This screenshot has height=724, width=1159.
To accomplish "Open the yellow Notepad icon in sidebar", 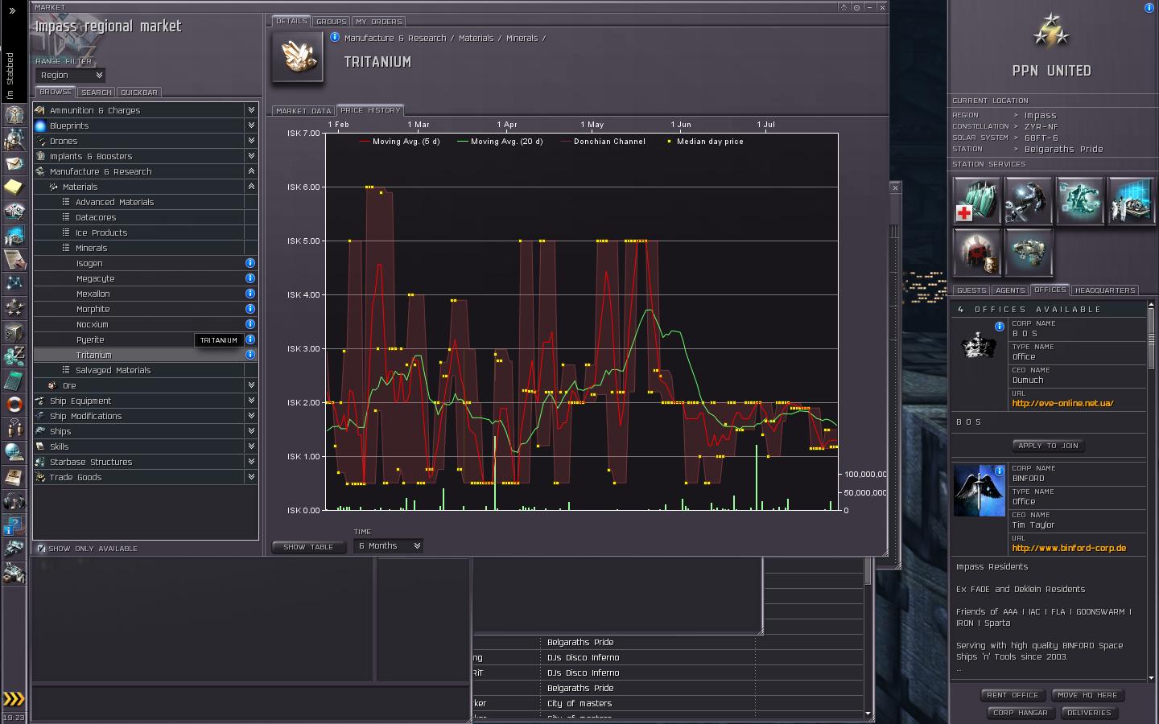I will 14,187.
